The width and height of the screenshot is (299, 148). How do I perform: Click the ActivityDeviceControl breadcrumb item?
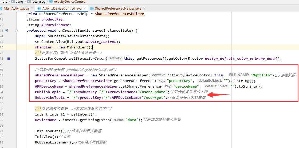click(70, 2)
